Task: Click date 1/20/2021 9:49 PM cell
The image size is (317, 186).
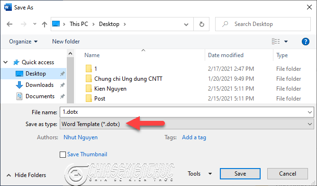Action: click(231, 79)
